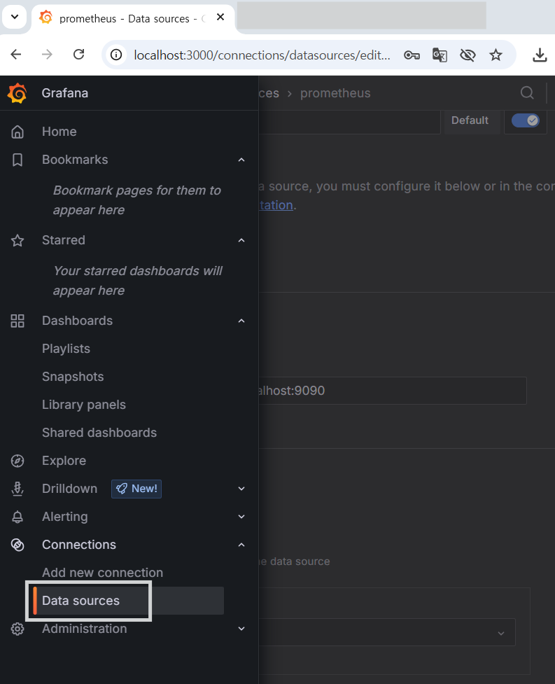Open Administration in the navigation menu
Image resolution: width=555 pixels, height=684 pixels.
point(85,629)
